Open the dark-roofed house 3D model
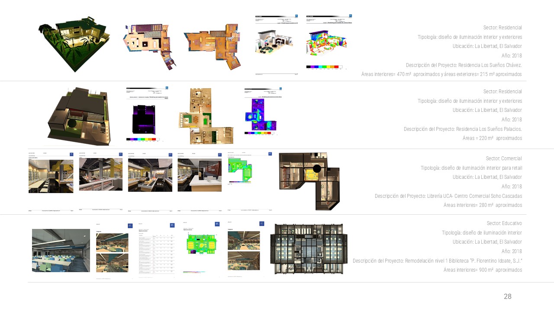 (x=78, y=115)
